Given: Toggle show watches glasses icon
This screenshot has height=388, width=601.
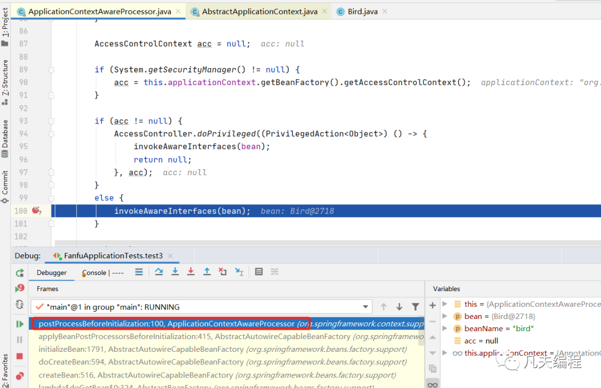Looking at the screenshot, I should click(433, 384).
